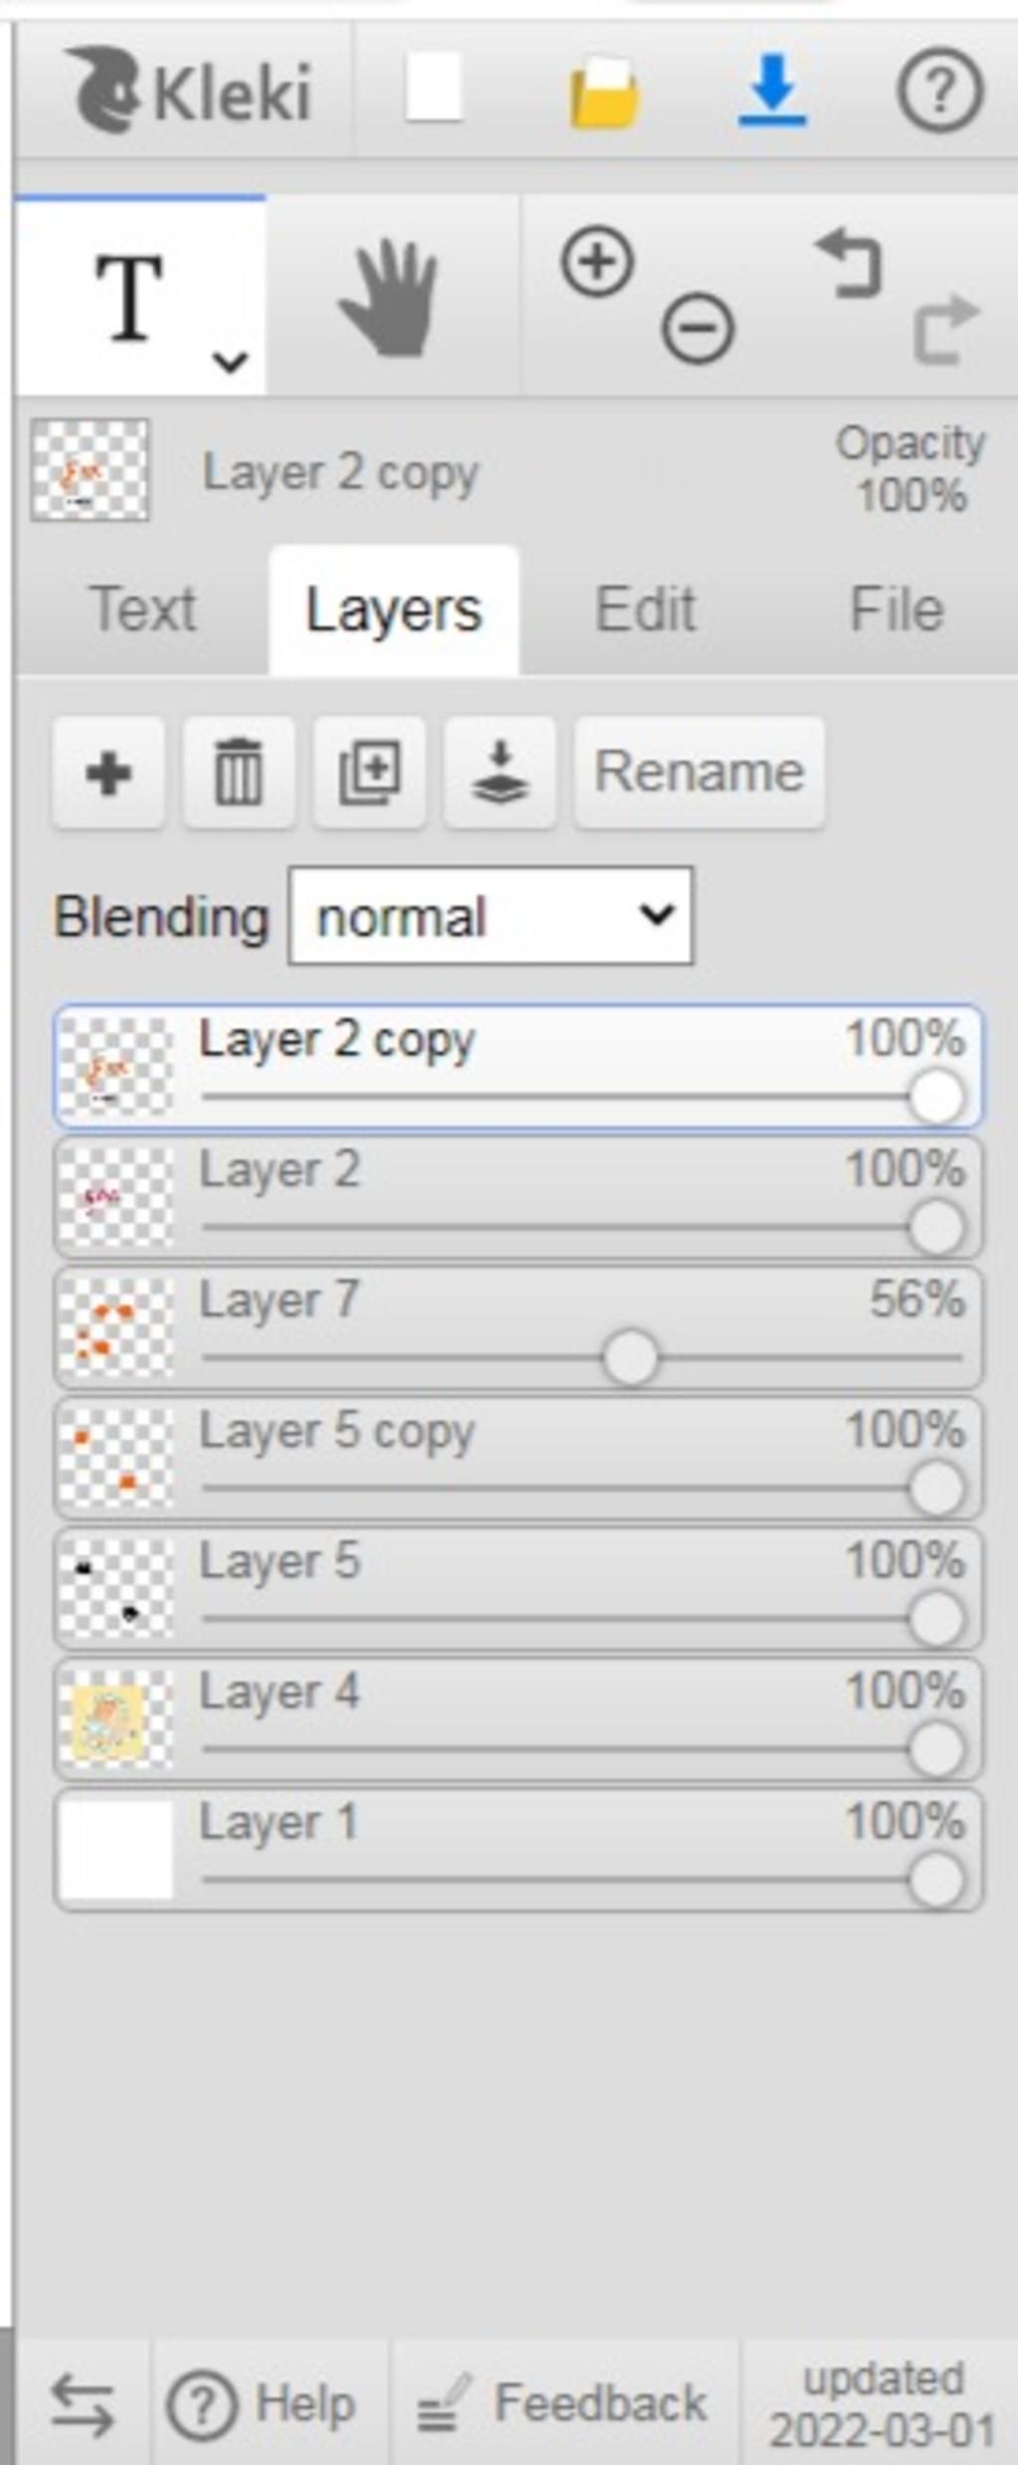This screenshot has width=1018, height=2465.
Task: Delete the layer using trash icon
Action: pos(239,773)
